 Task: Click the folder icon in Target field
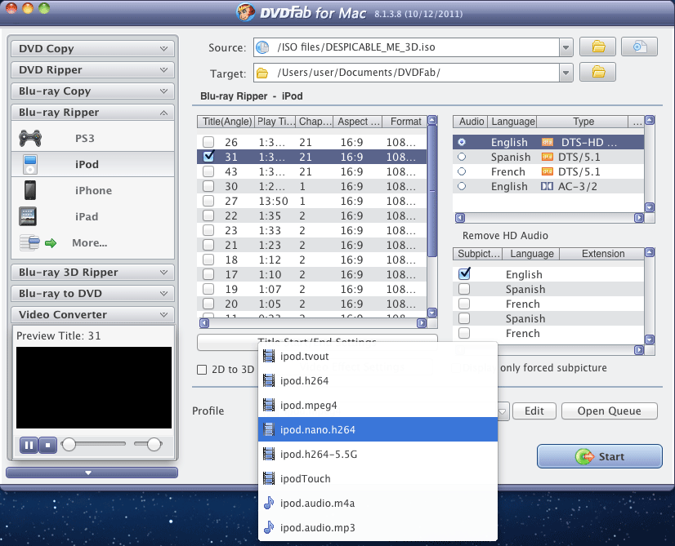[x=262, y=73]
